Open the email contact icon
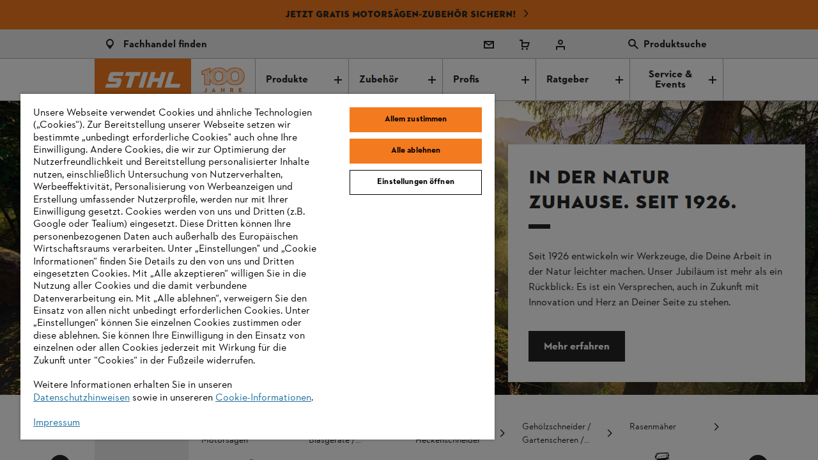Screen dimensions: 818x460 point(488,44)
